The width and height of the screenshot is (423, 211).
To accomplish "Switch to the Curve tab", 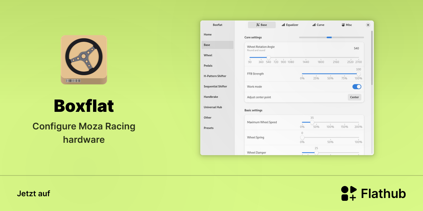I will (318, 25).
